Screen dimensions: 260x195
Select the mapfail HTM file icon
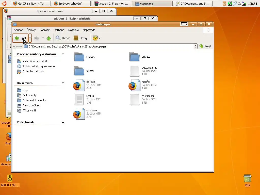click(135, 85)
